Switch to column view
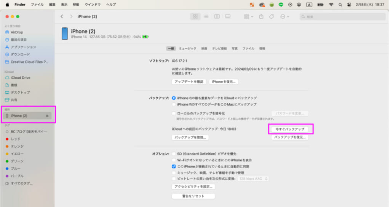The image size is (390, 207). [217, 16]
